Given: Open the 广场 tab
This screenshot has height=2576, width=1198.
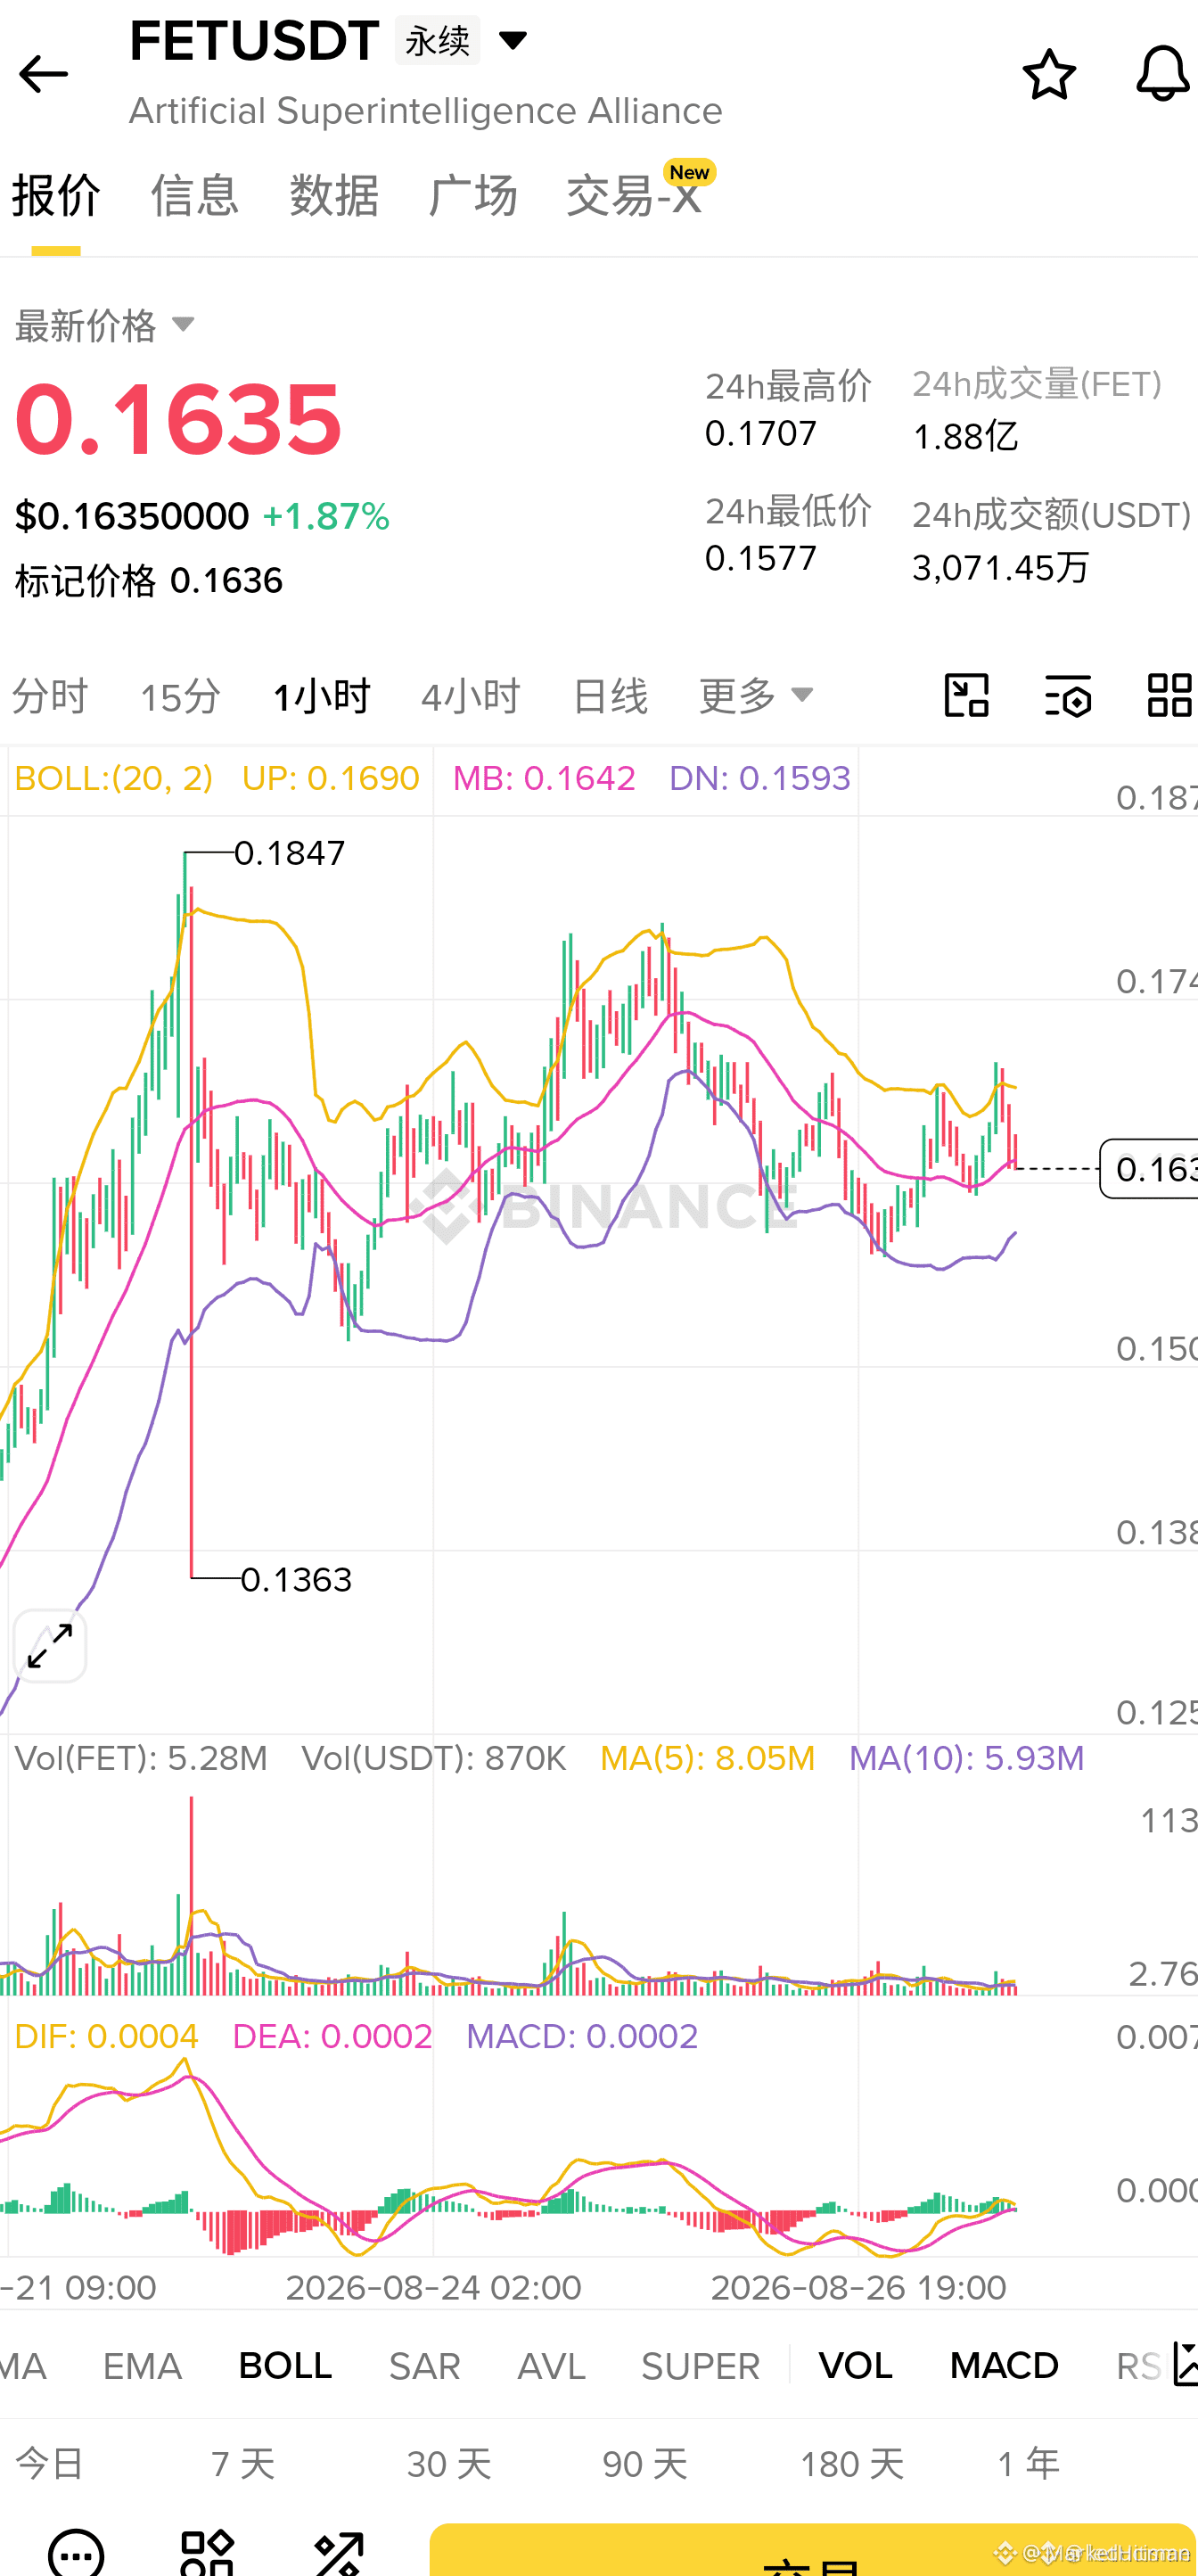Looking at the screenshot, I should (473, 195).
